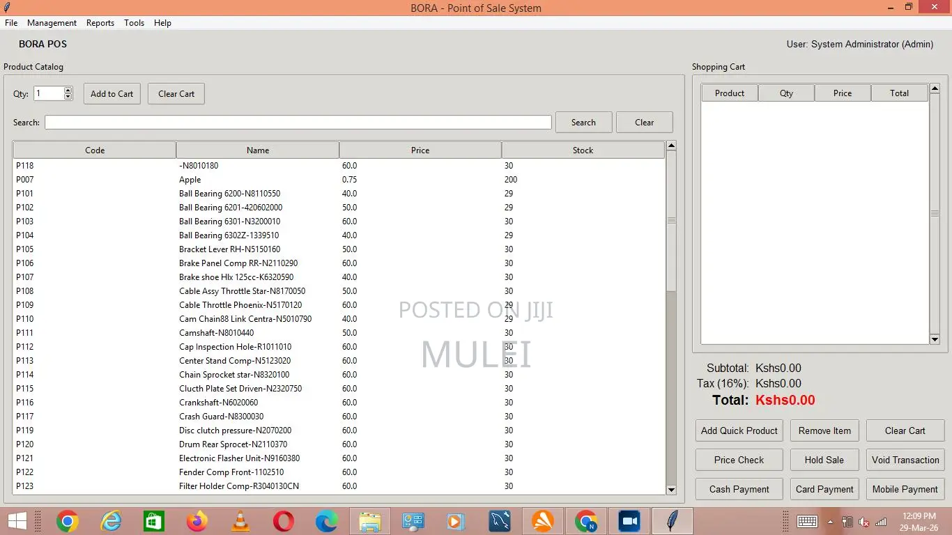Click Add Quick Product
The width and height of the screenshot is (952, 535).
(739, 431)
